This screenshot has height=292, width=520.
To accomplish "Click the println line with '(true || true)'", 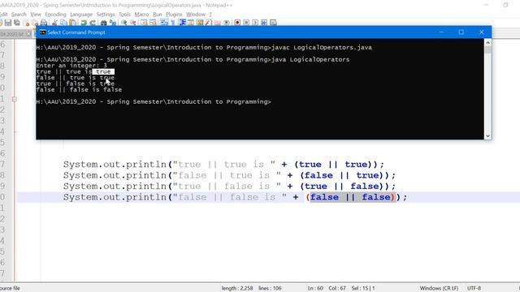I will (x=223, y=164).
